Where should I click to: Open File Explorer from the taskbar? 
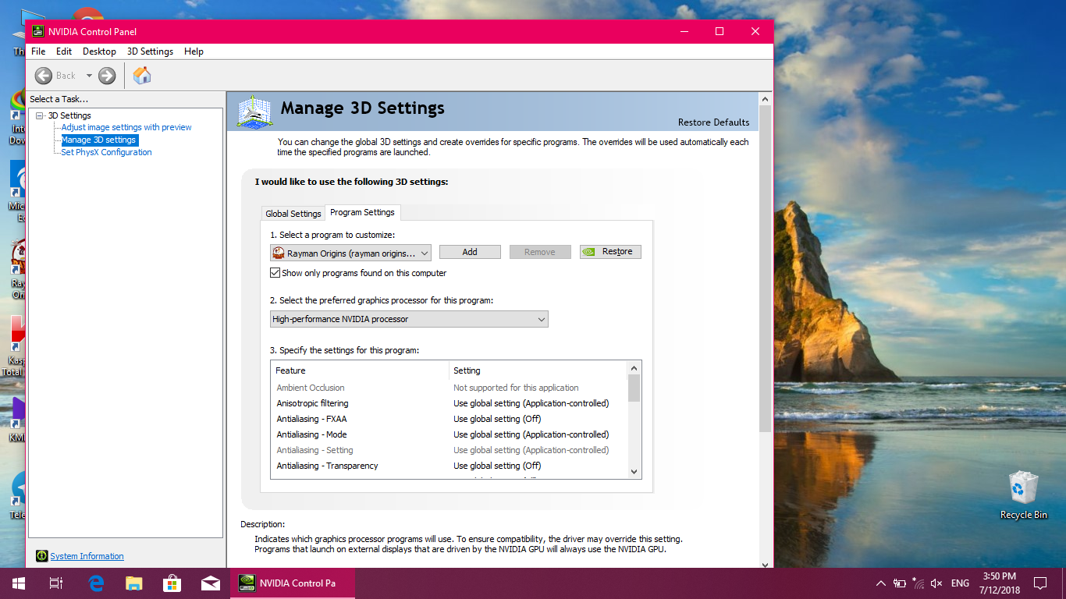pos(134,583)
